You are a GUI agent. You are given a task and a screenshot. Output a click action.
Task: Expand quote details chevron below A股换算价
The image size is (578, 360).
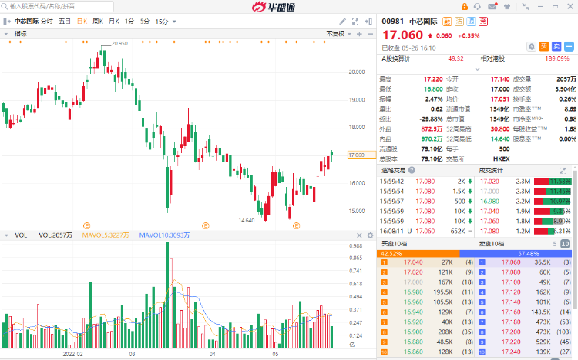tap(477, 69)
